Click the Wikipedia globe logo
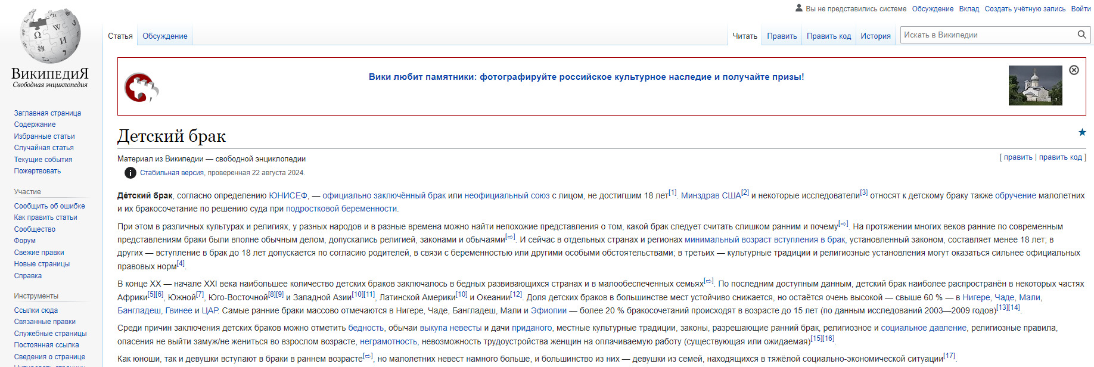This screenshot has width=1094, height=367. pyautogui.click(x=50, y=36)
